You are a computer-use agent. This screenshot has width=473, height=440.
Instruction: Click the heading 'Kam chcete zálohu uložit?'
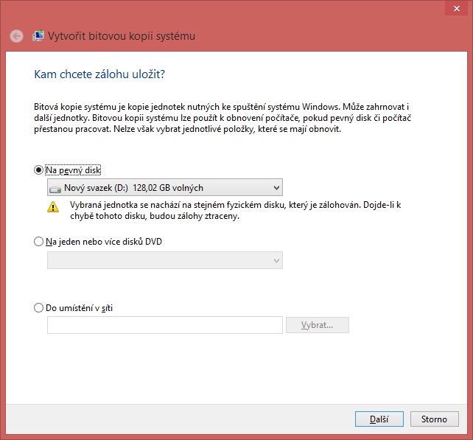point(99,74)
